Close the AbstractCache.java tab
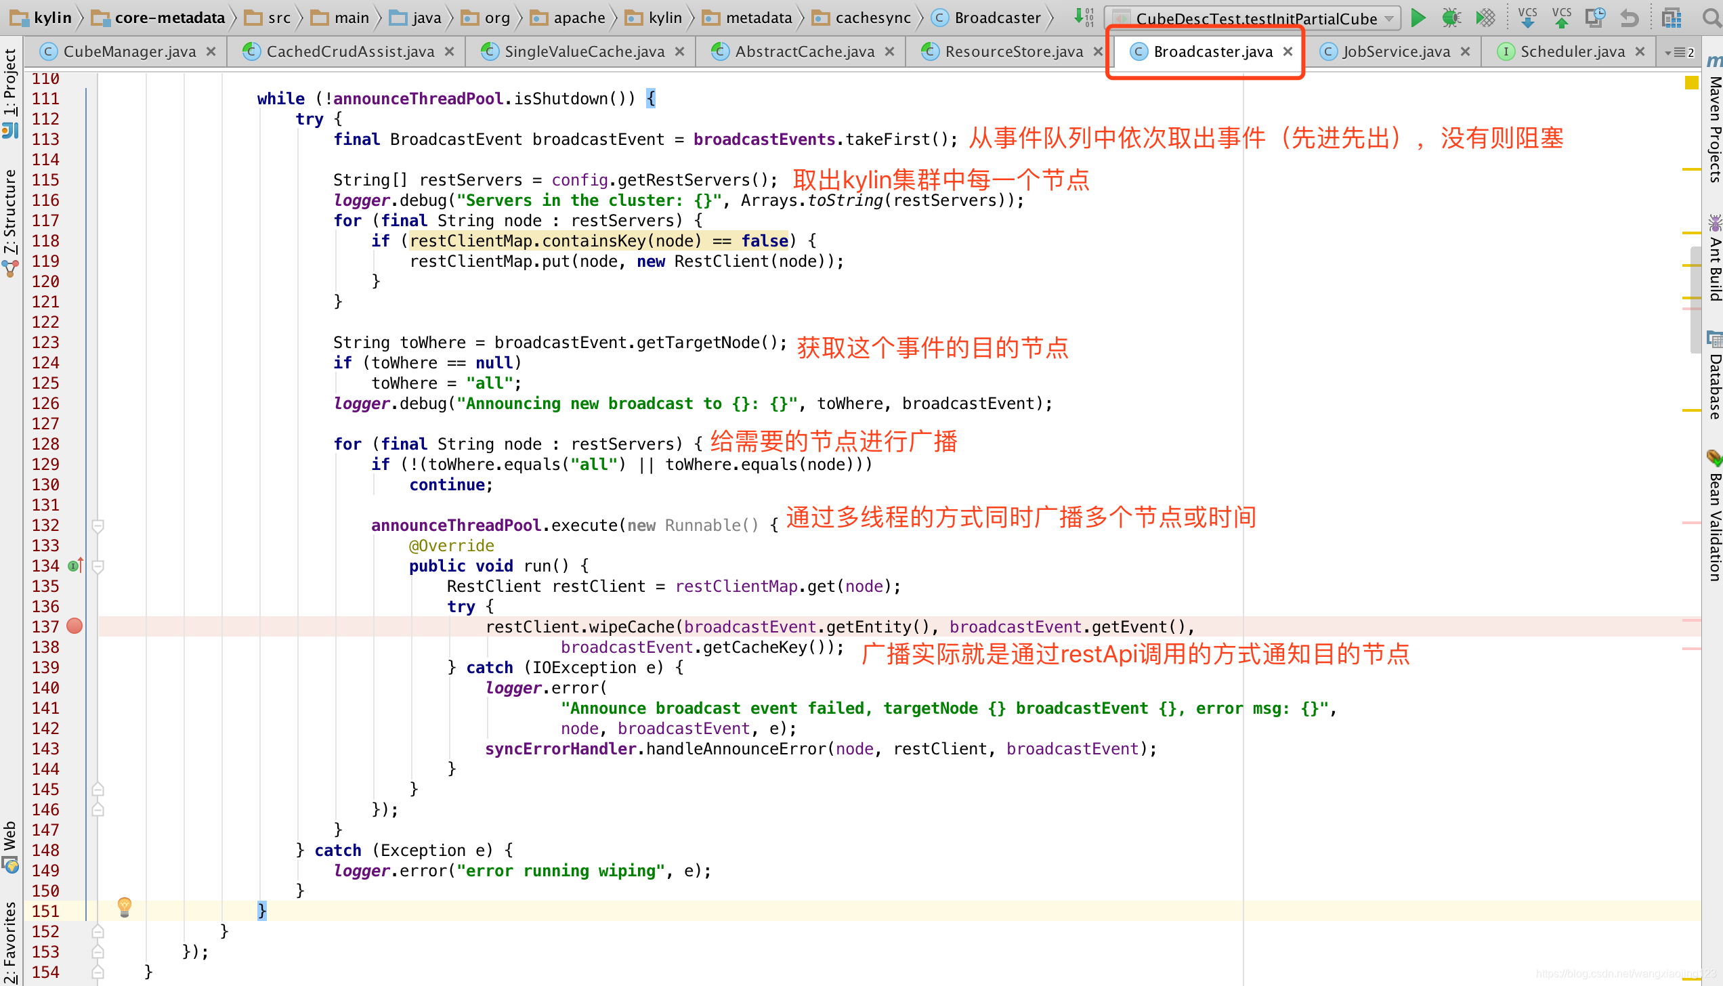 coord(889,51)
